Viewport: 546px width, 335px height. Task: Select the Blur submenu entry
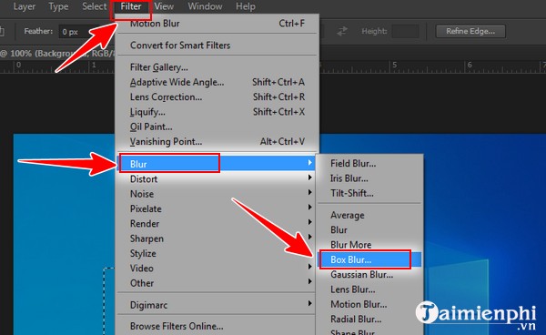[x=217, y=164]
